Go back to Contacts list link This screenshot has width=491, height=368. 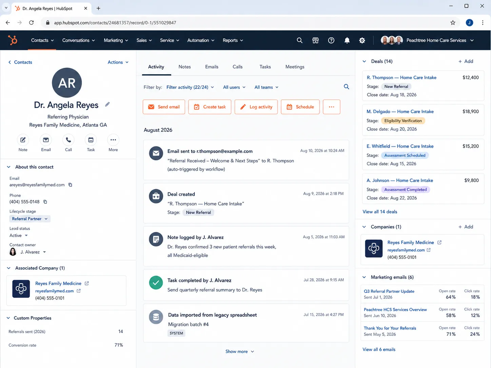20,62
